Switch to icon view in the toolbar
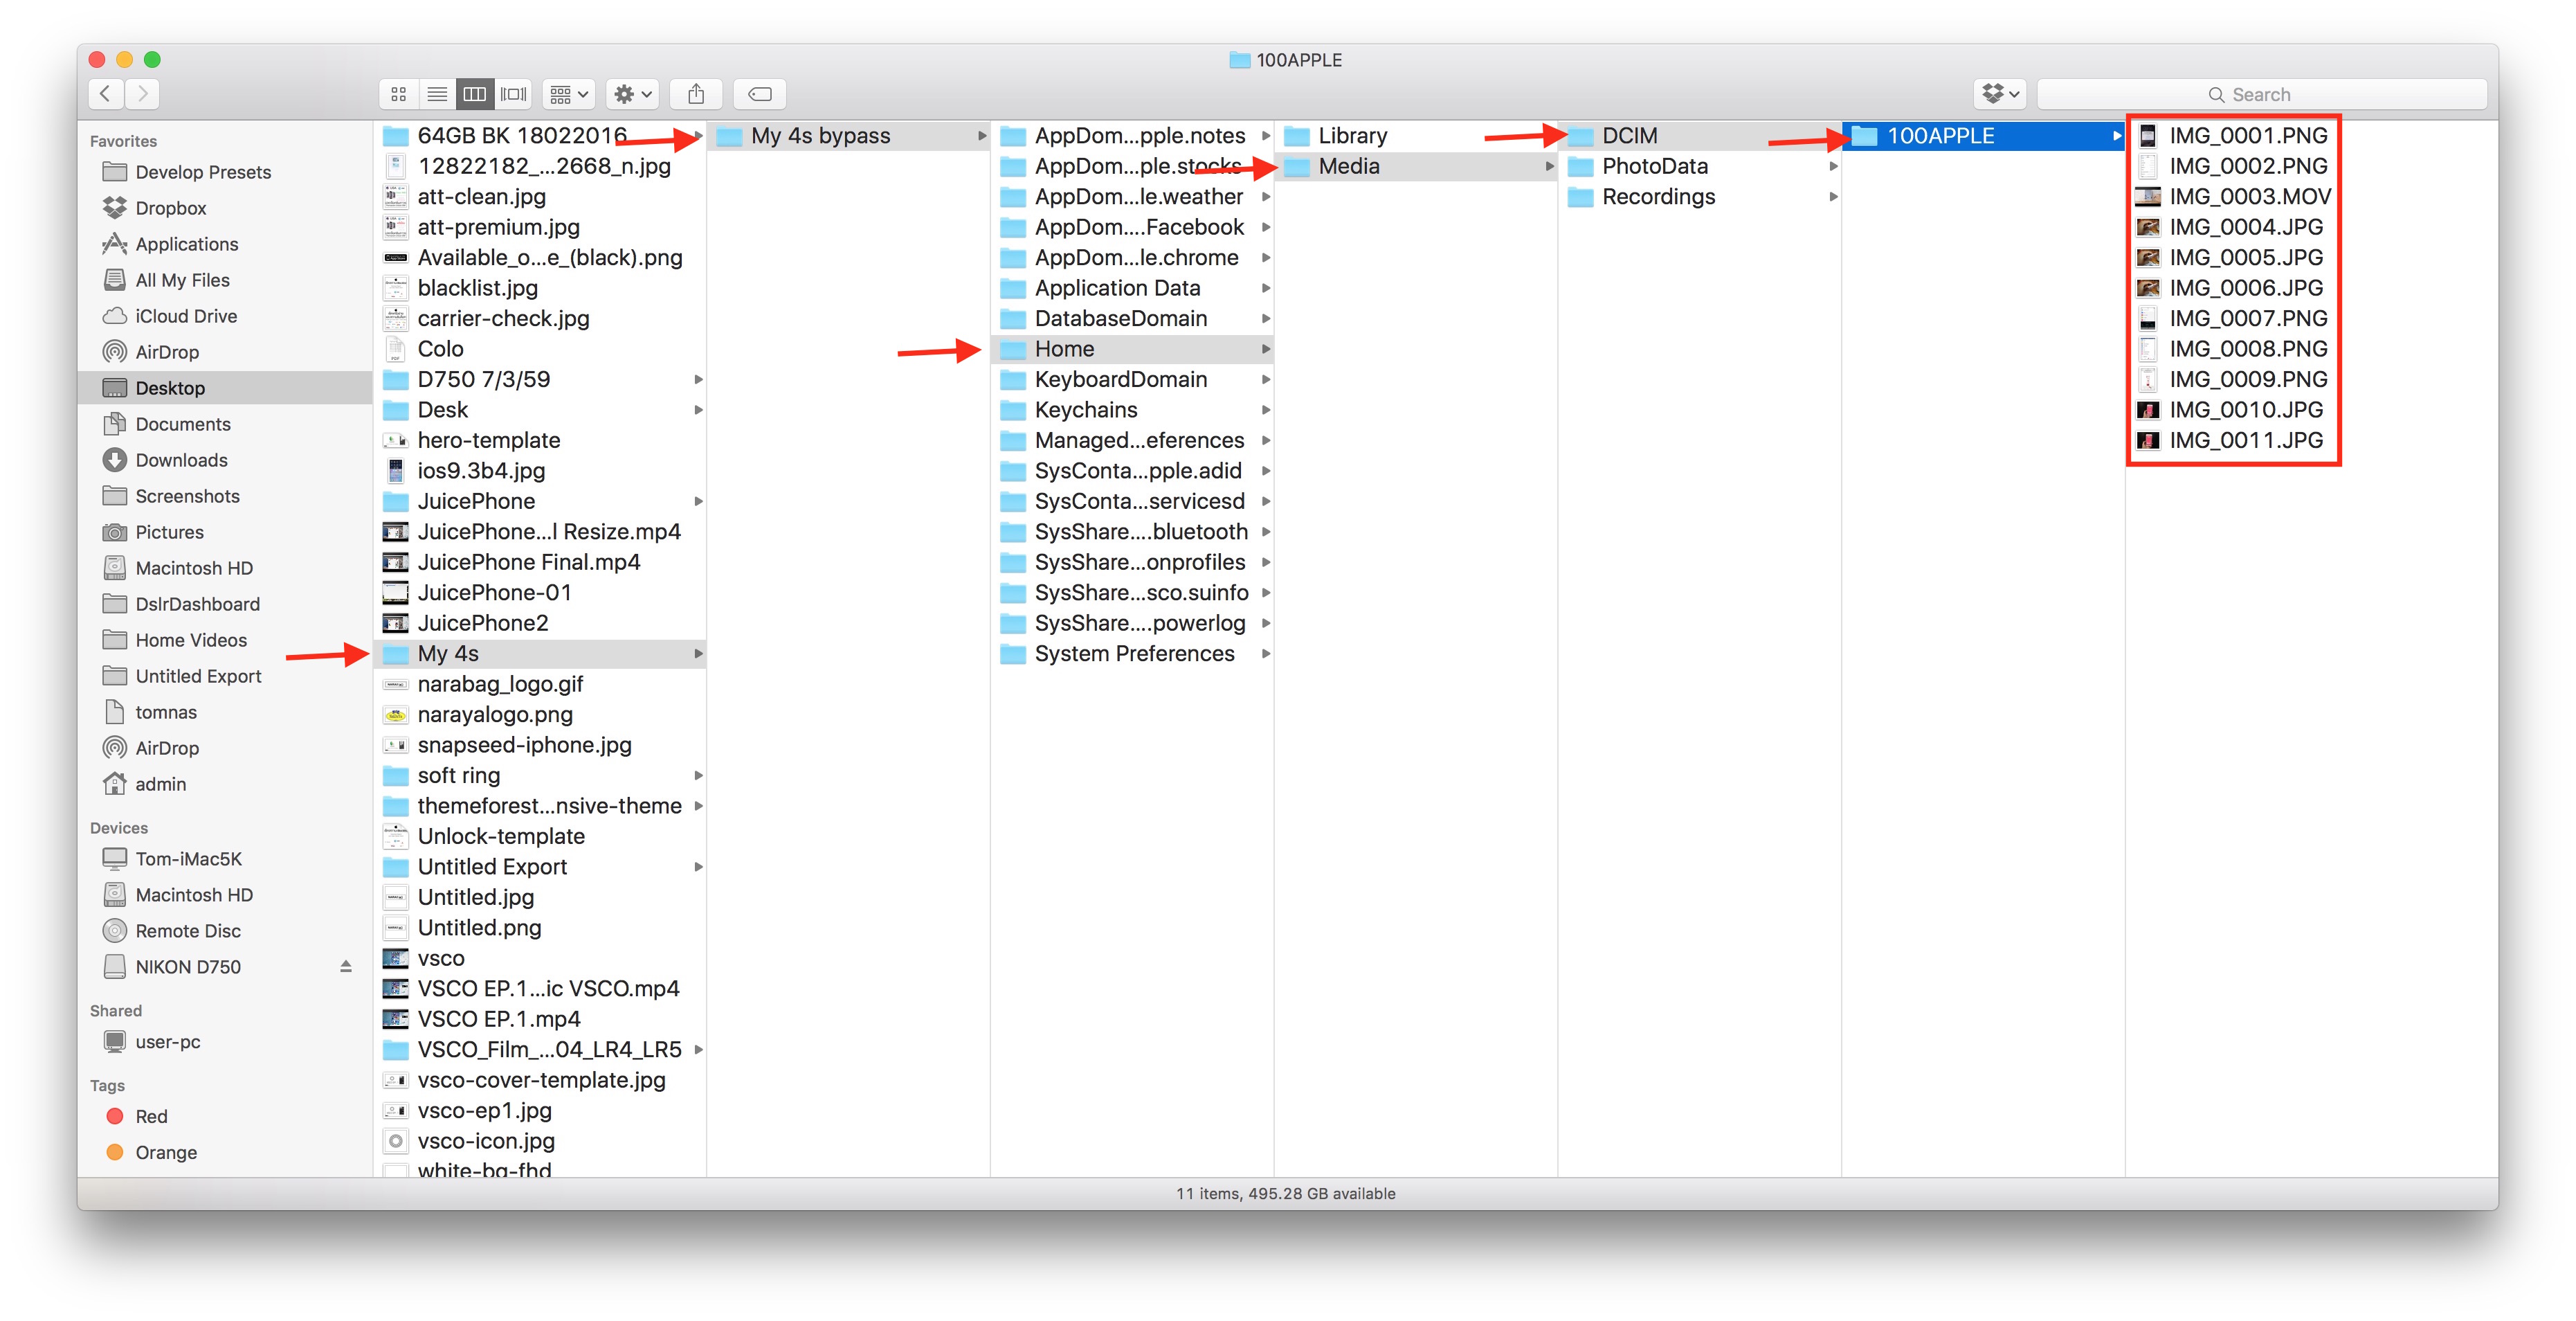Viewport: 2576px width, 1321px height. [398, 94]
